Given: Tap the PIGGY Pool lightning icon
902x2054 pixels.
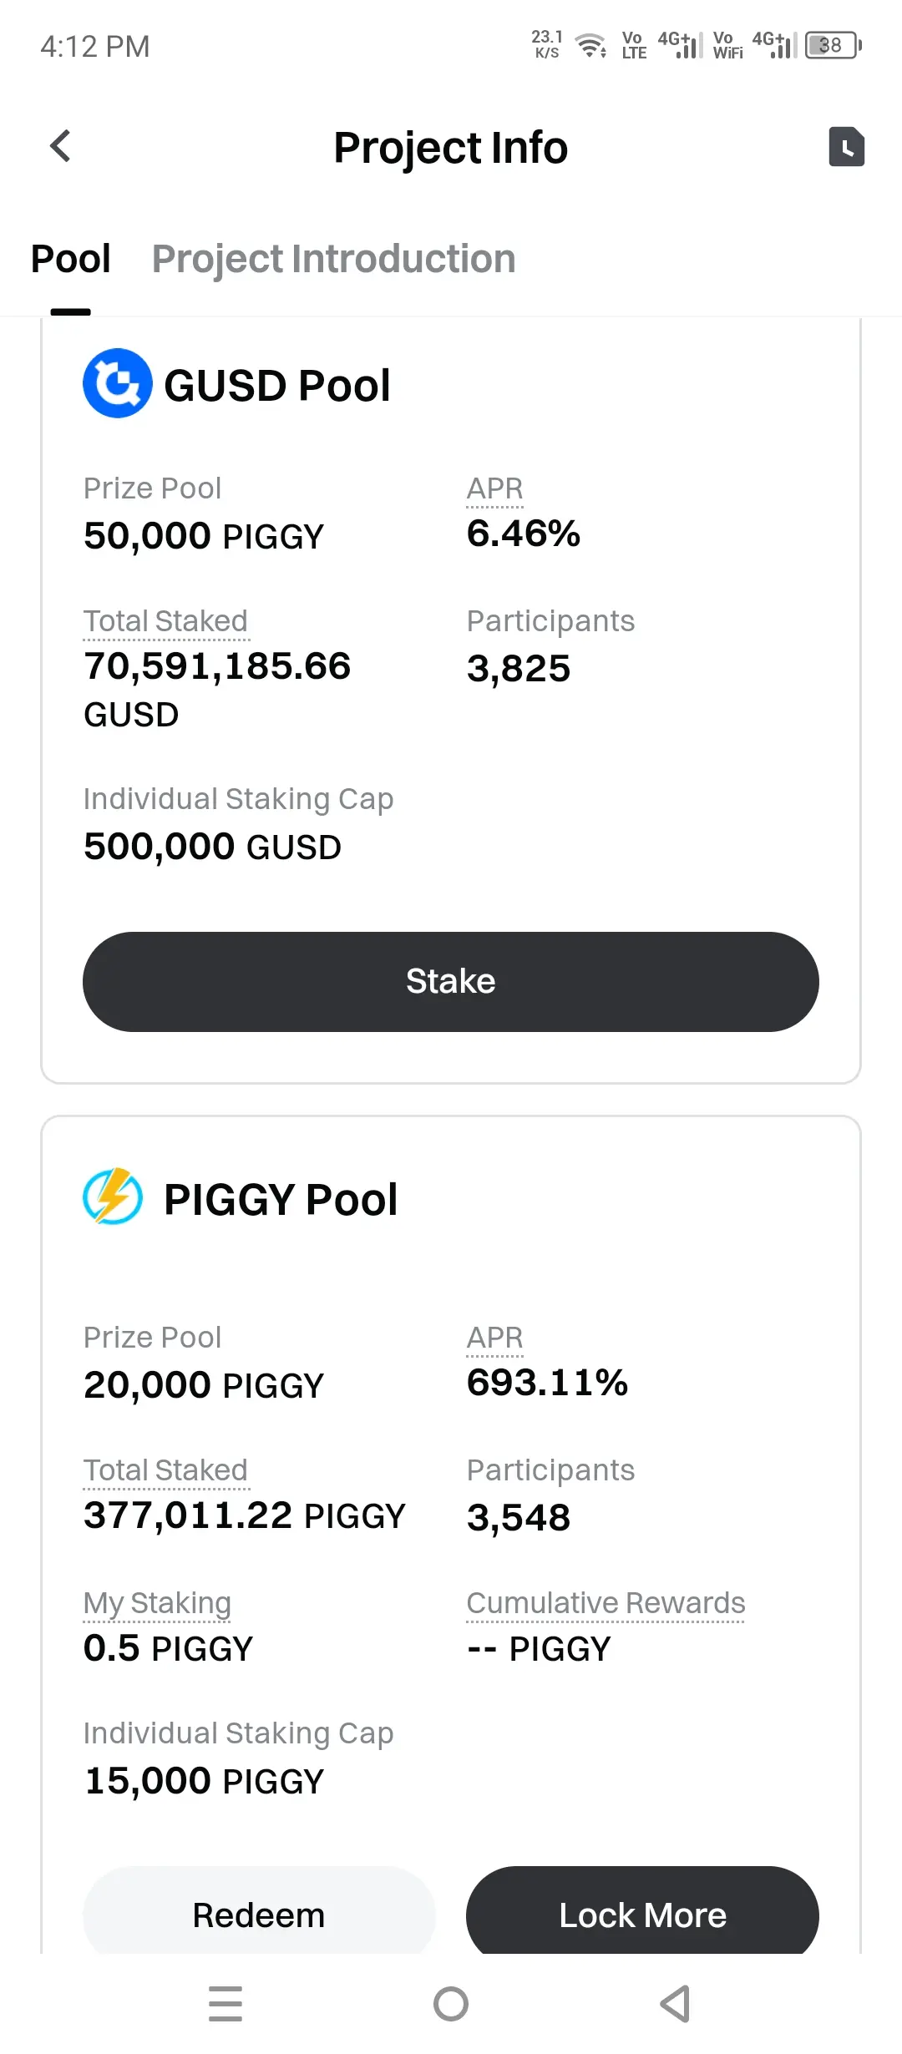Looking at the screenshot, I should tap(113, 1196).
